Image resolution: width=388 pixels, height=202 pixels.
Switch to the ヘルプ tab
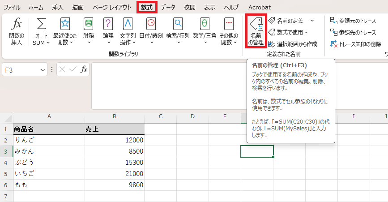[231, 8]
